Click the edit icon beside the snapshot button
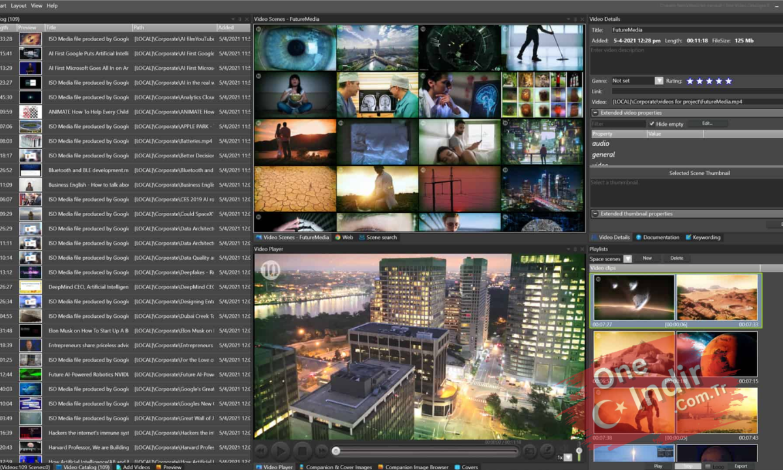The image size is (783, 470). [x=547, y=450]
